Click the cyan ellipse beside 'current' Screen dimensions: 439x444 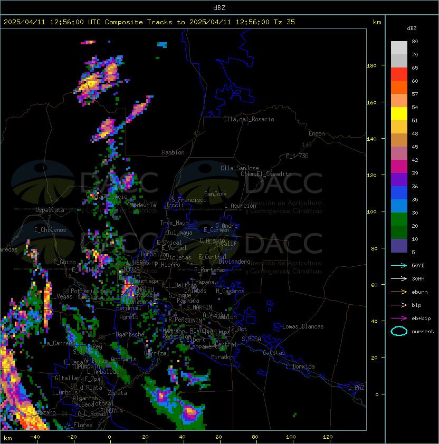pos(399,331)
